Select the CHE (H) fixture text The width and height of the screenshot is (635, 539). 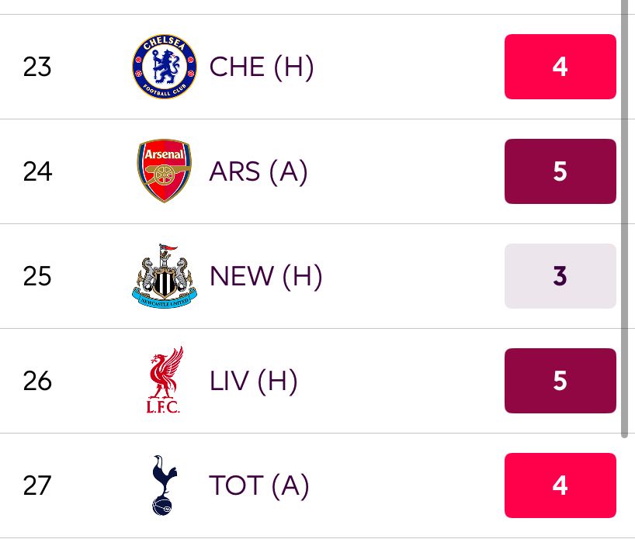[262, 67]
